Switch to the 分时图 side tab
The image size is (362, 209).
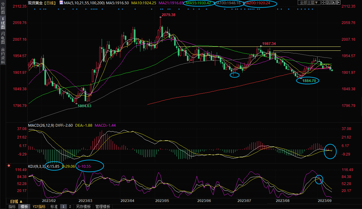(3, 8)
